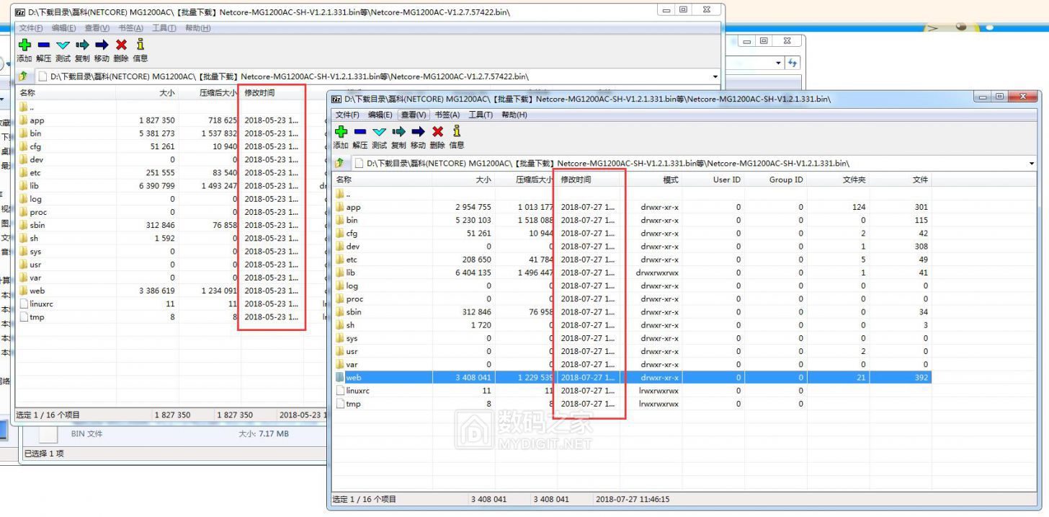Click Copy icon in front 7-Zip window
The image size is (1049, 517).
pyautogui.click(x=398, y=131)
